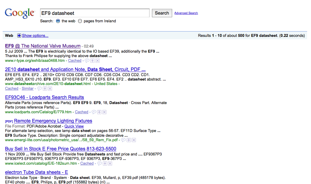311x184 pixels.
Task: Click the 02:49 timestamp next to first result
Action: coord(89,46)
